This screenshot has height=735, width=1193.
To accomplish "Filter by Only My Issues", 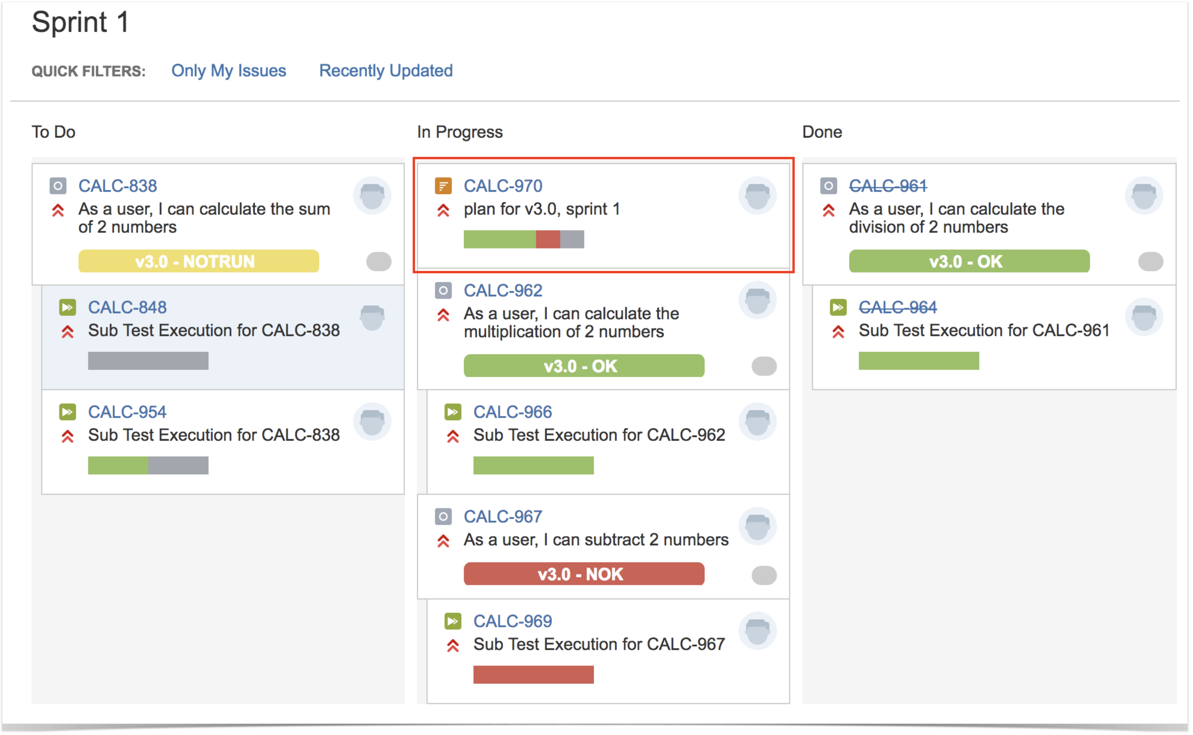I will 229,71.
